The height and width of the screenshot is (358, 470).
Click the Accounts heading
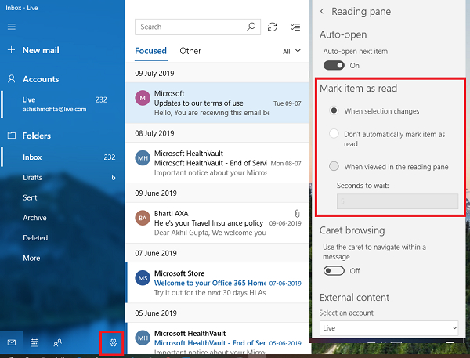pos(41,79)
